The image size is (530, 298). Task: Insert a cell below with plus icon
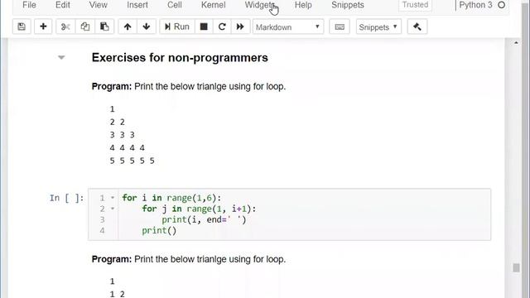tap(43, 26)
